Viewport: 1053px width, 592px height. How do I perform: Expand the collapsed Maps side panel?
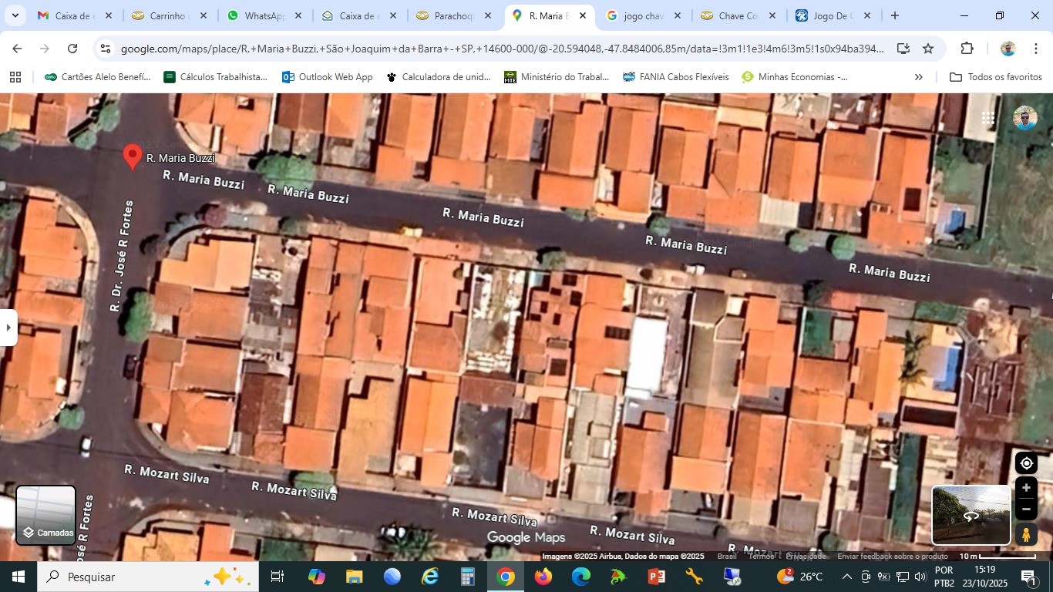pos(8,328)
